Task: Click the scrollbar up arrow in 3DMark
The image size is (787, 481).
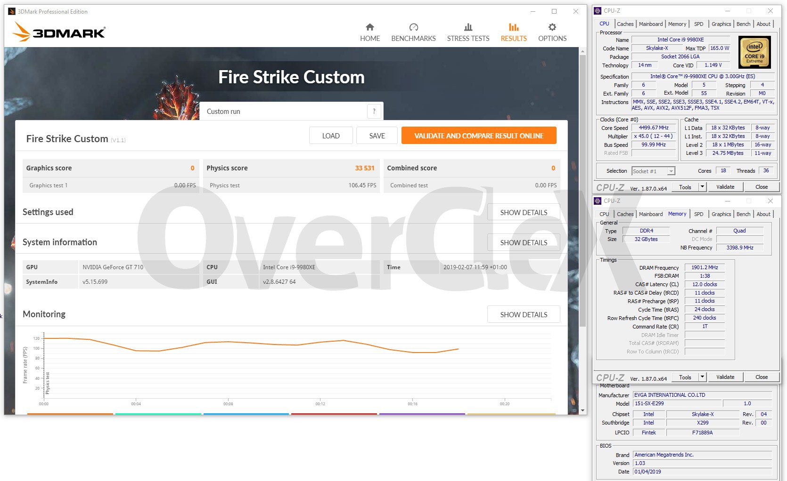Action: [x=582, y=51]
